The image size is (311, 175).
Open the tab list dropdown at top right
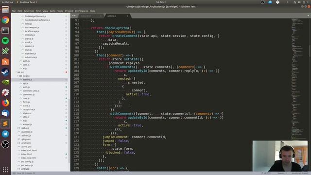pyautogui.click(x=308, y=16)
